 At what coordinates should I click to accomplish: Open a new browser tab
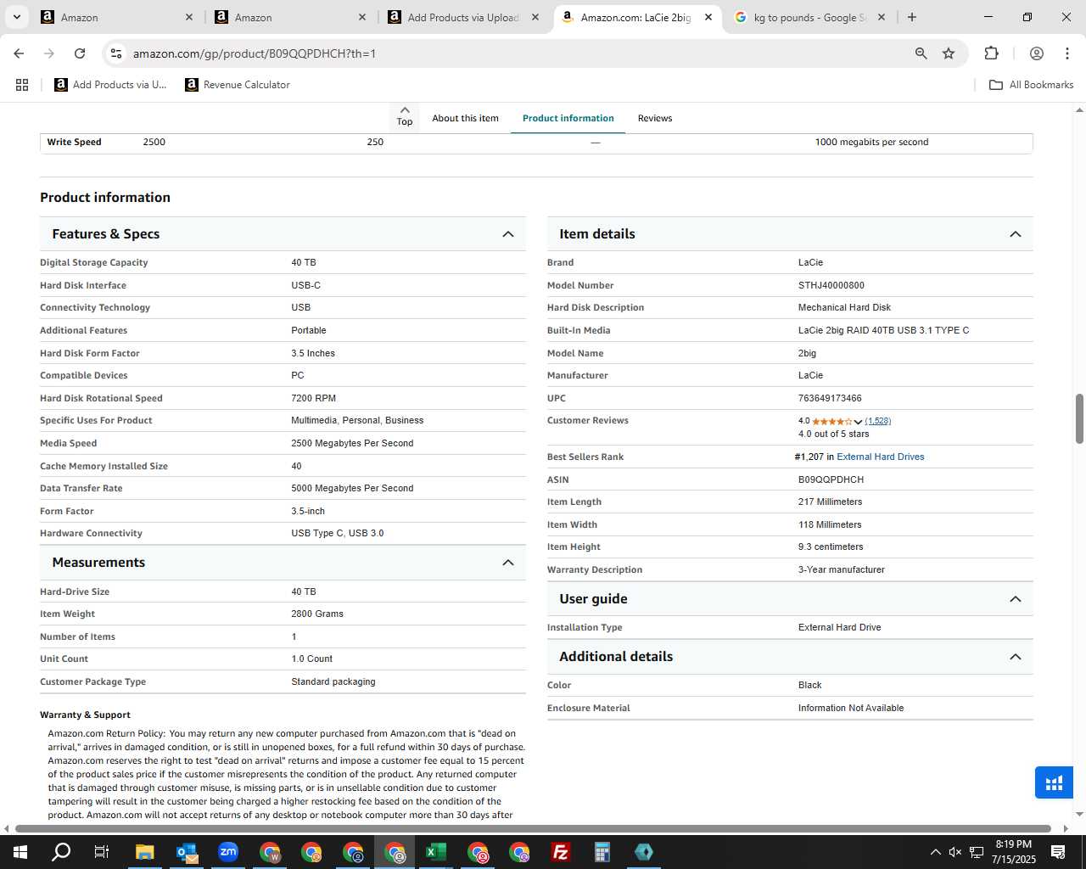[912, 17]
